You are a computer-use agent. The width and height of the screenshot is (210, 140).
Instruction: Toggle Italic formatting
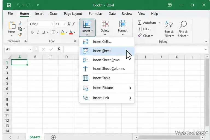click(x=38, y=32)
